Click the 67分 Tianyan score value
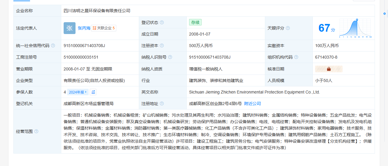Screen dimensions: 388x166 coord(326,28)
